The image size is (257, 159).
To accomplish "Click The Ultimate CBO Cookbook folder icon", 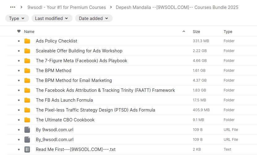I will pyautogui.click(x=27, y=120).
